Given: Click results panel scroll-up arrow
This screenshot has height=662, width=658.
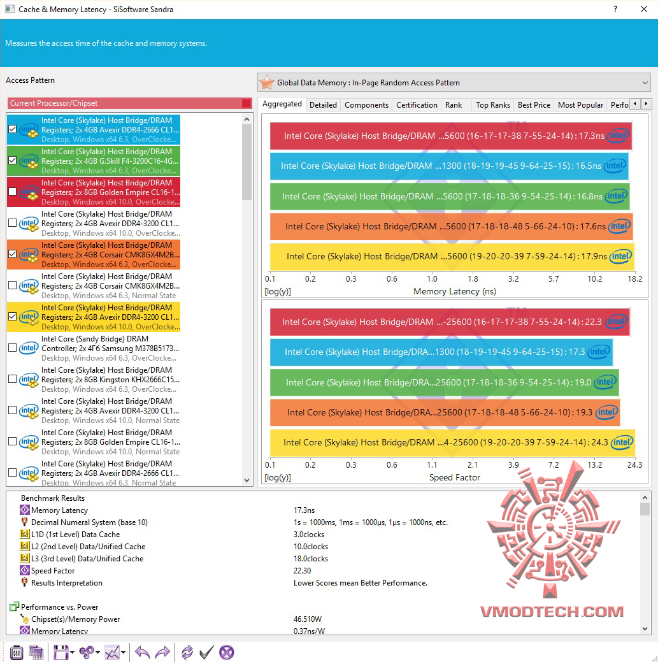Looking at the screenshot, I should 645,497.
